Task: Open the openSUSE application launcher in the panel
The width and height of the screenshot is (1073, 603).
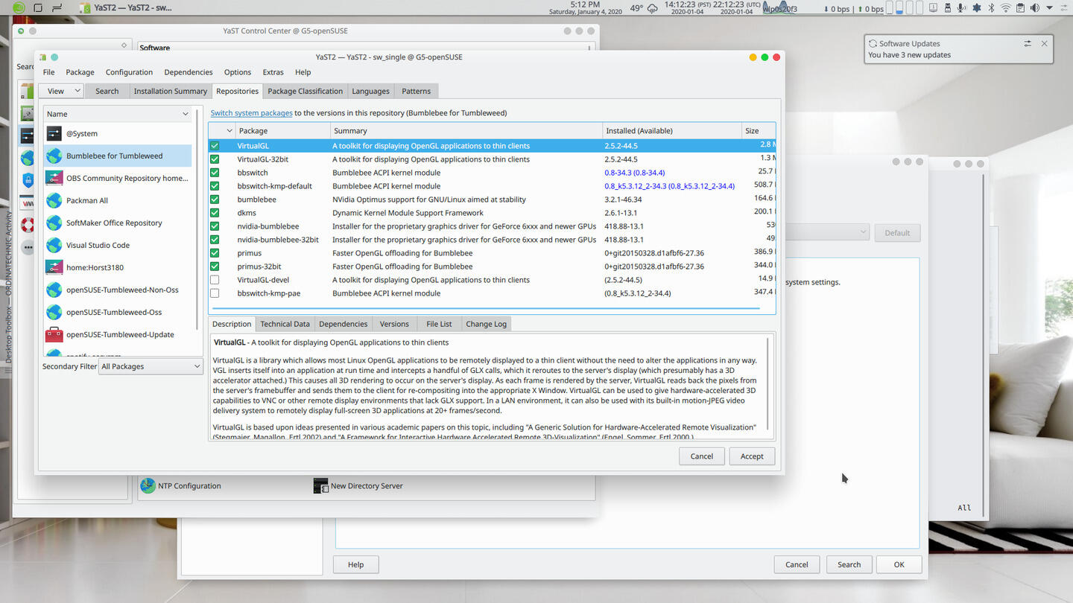Action: pos(19,8)
